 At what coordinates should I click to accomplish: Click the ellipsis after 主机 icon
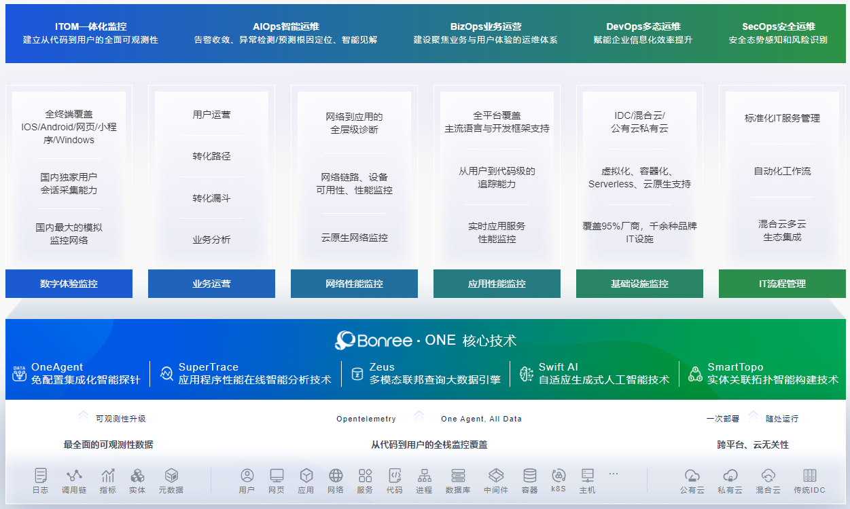click(614, 475)
